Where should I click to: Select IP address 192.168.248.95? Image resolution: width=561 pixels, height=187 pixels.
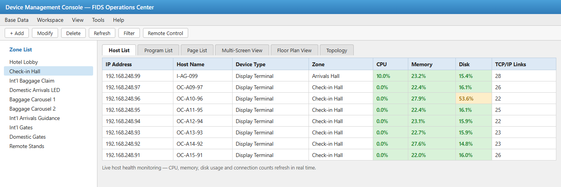click(x=138, y=110)
